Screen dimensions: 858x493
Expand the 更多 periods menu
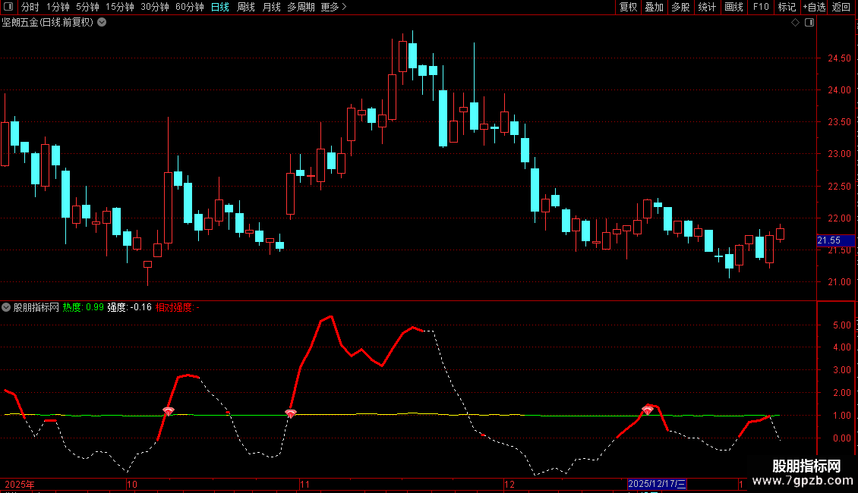333,7
